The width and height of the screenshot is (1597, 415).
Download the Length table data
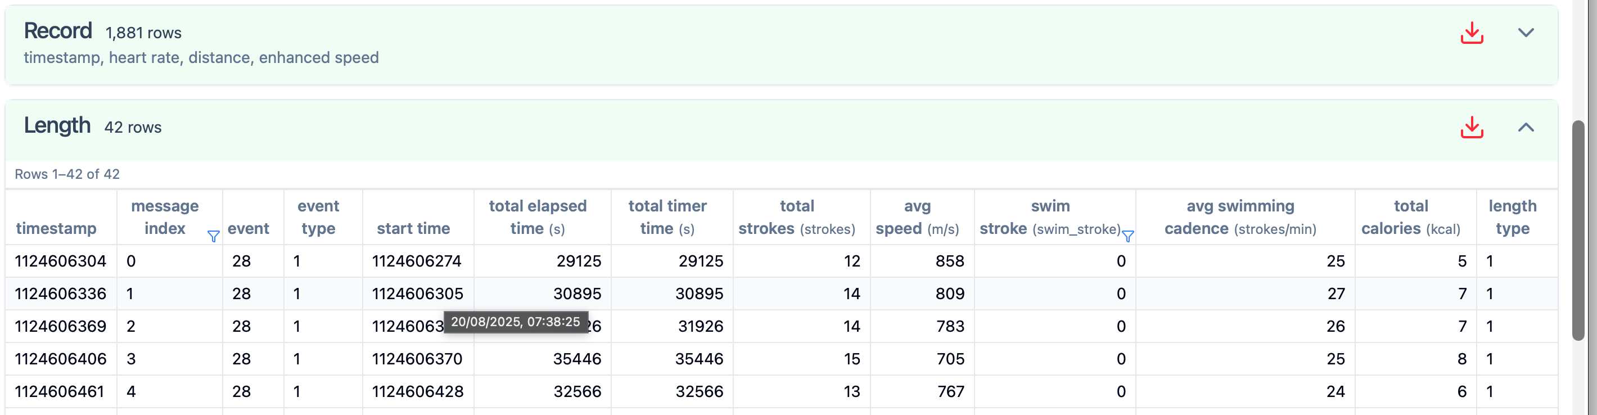click(1471, 127)
